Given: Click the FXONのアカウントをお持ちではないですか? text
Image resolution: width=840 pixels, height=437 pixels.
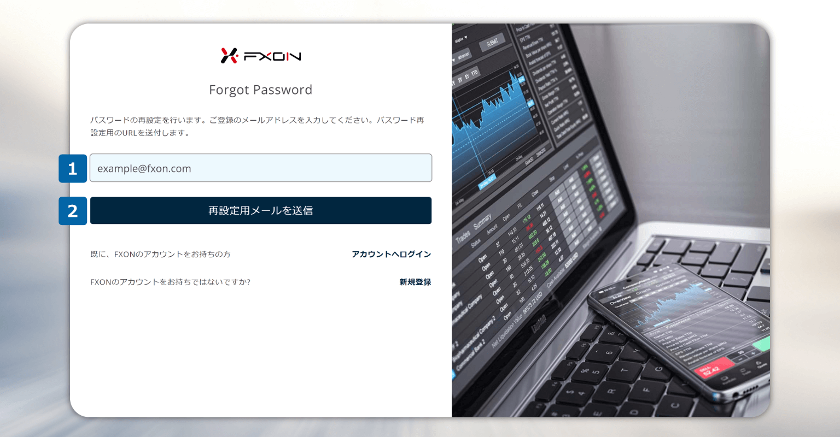Looking at the screenshot, I should pos(170,282).
